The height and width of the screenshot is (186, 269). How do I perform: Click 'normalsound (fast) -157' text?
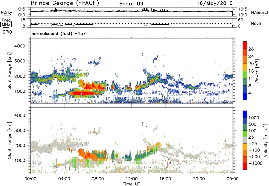tap(59, 33)
